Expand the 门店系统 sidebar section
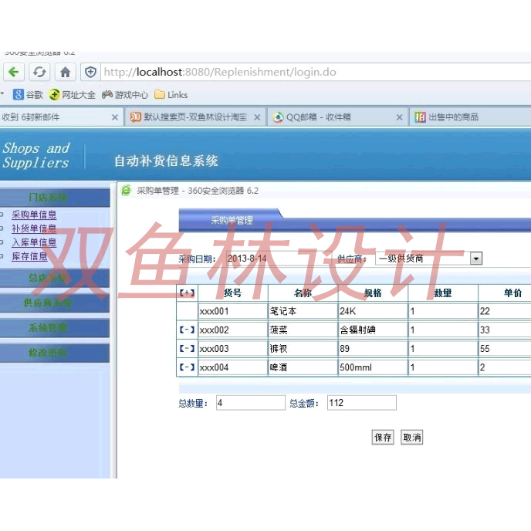 click(55, 197)
